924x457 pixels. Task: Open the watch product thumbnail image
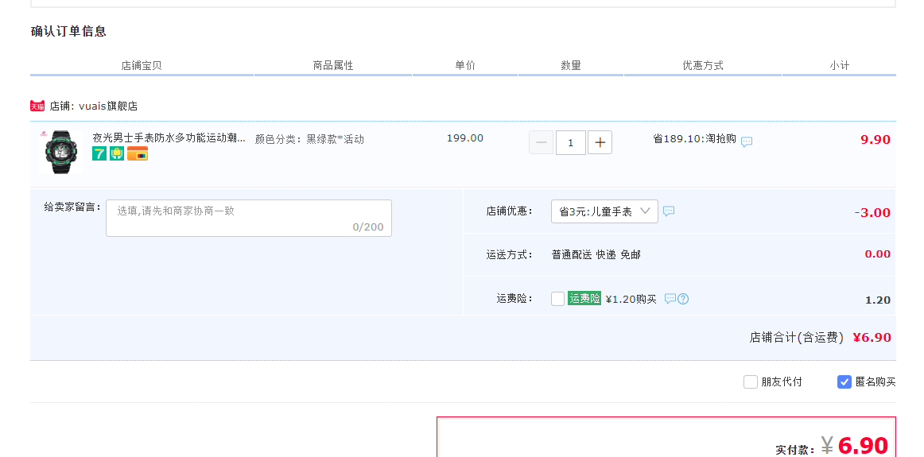pos(60,152)
